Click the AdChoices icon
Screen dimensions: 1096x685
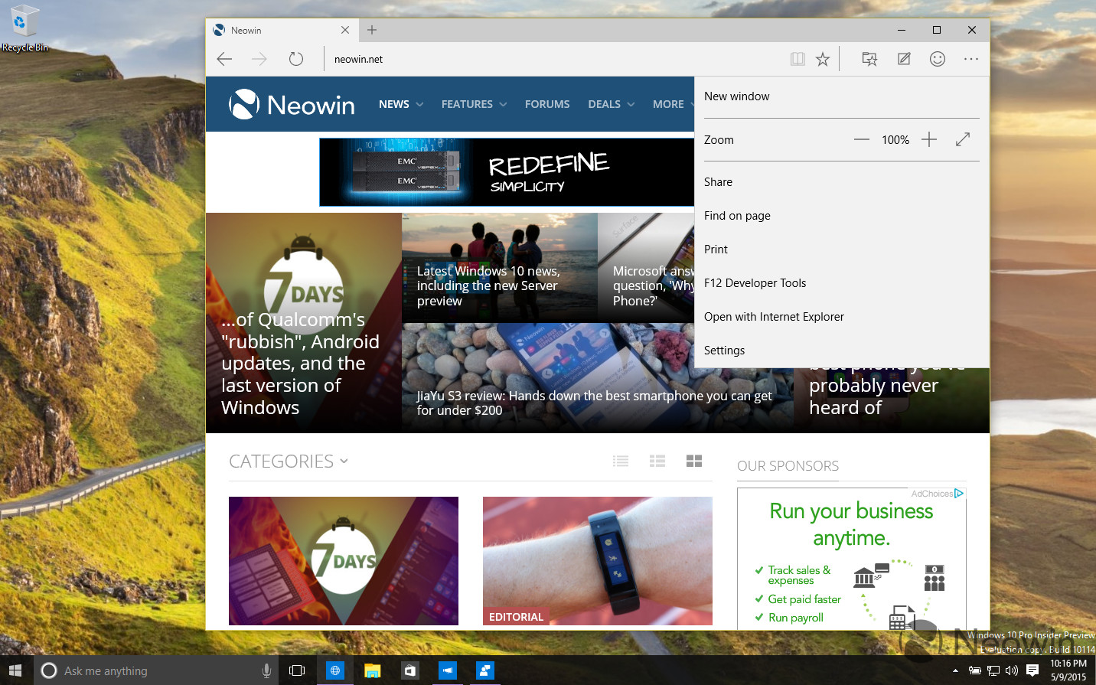(959, 494)
